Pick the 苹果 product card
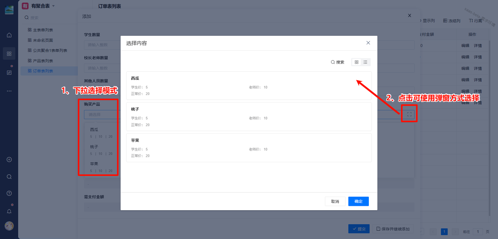 (249, 148)
